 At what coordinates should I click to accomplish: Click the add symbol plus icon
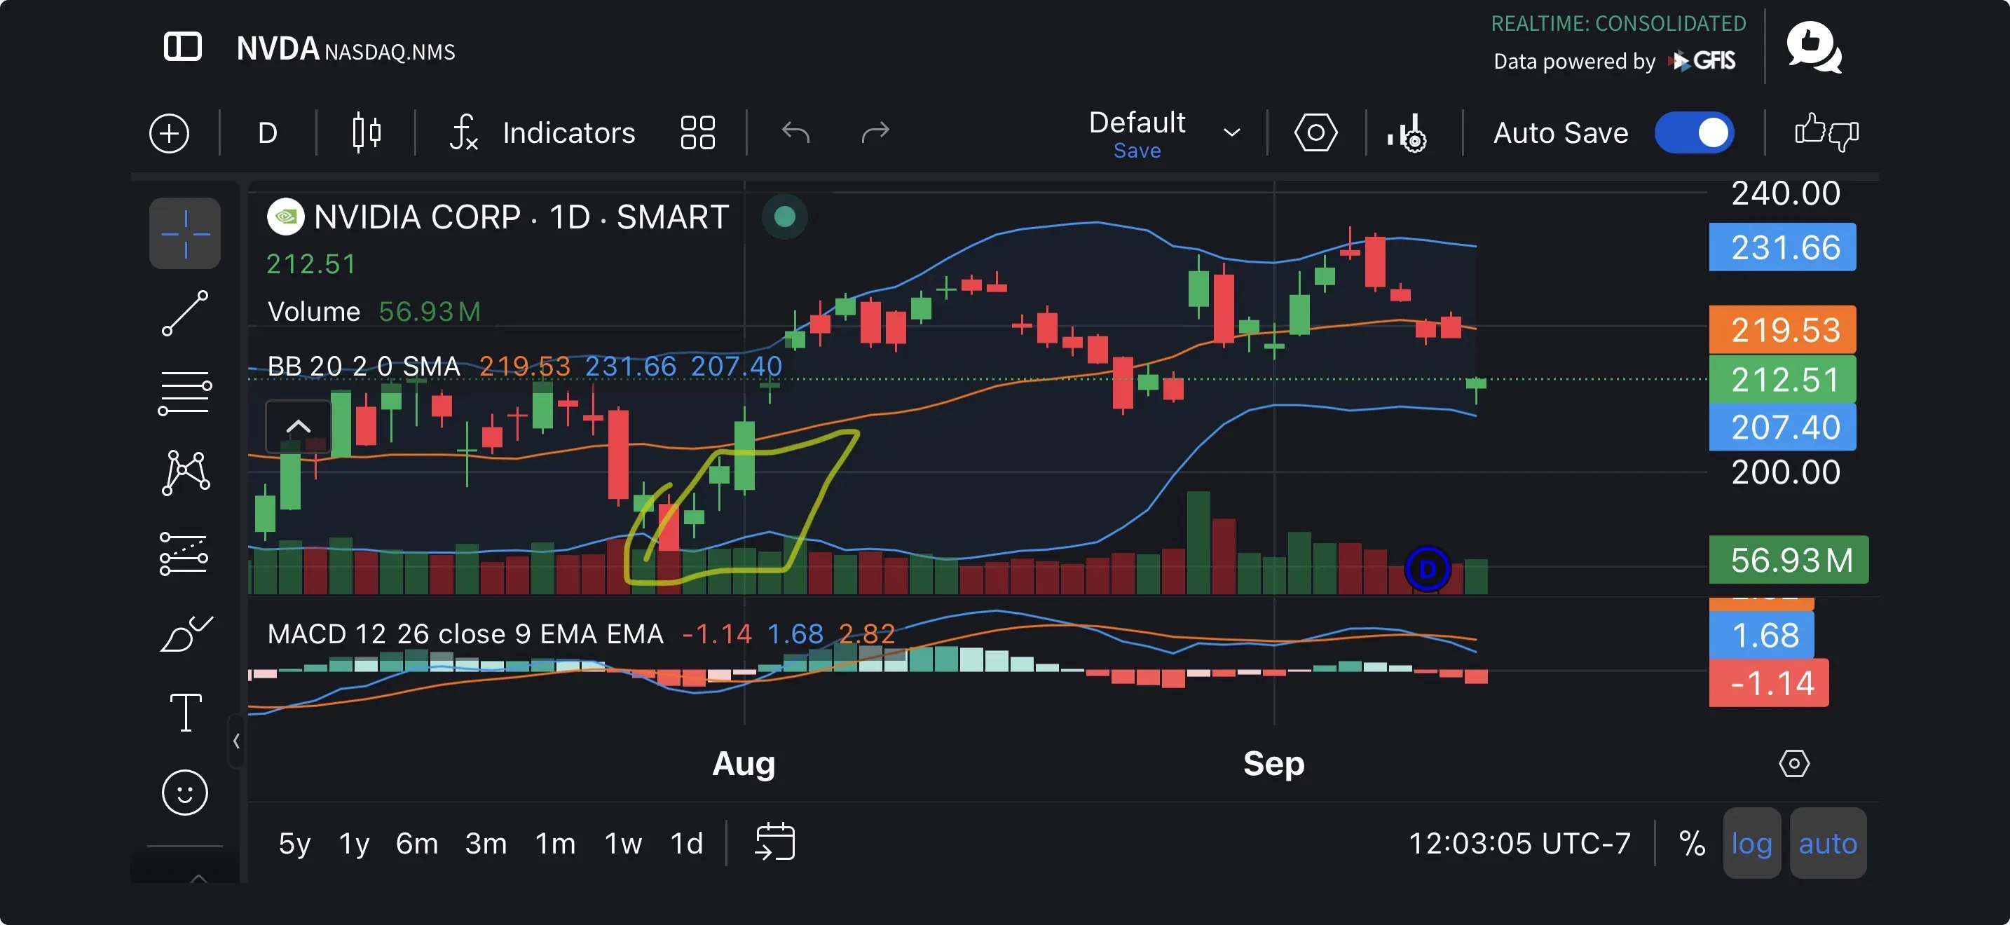point(170,133)
